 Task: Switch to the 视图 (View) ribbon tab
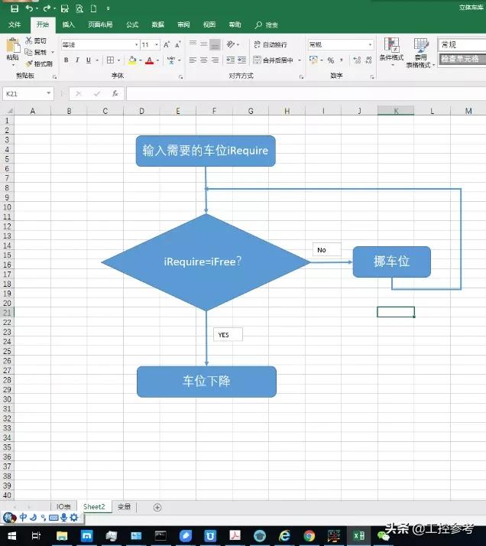pyautogui.click(x=209, y=24)
